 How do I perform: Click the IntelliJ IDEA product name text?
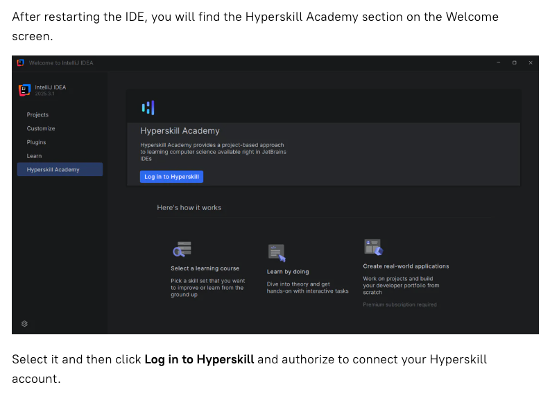50,87
